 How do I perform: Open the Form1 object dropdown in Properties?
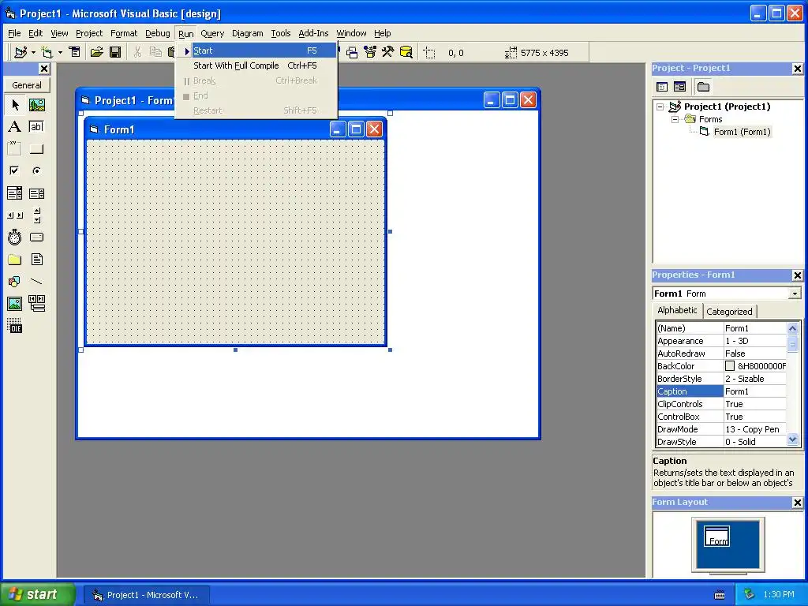click(795, 294)
